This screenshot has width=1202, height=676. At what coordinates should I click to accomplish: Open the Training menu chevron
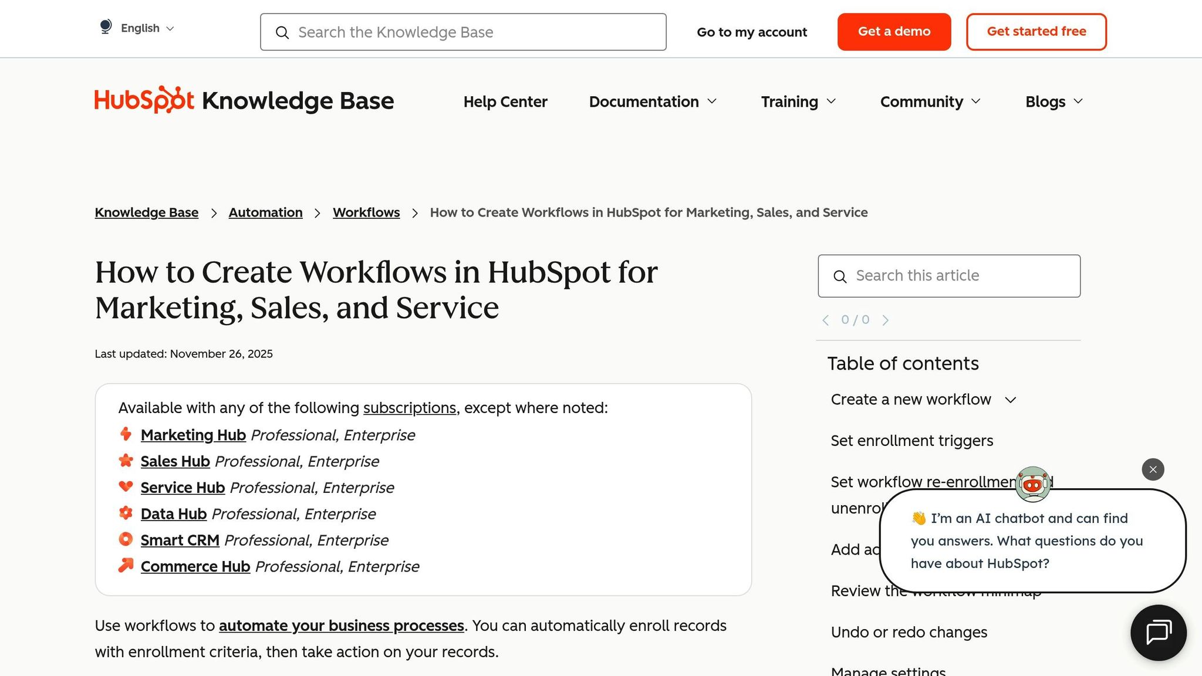[832, 102]
